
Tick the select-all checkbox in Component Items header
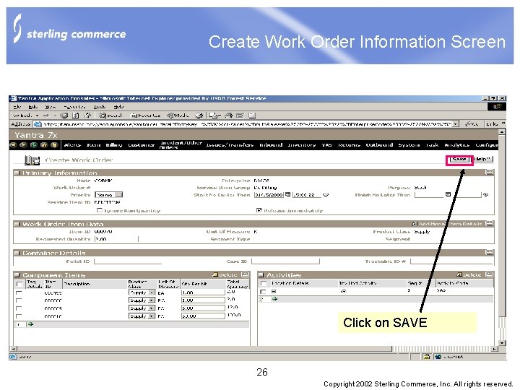click(x=19, y=285)
